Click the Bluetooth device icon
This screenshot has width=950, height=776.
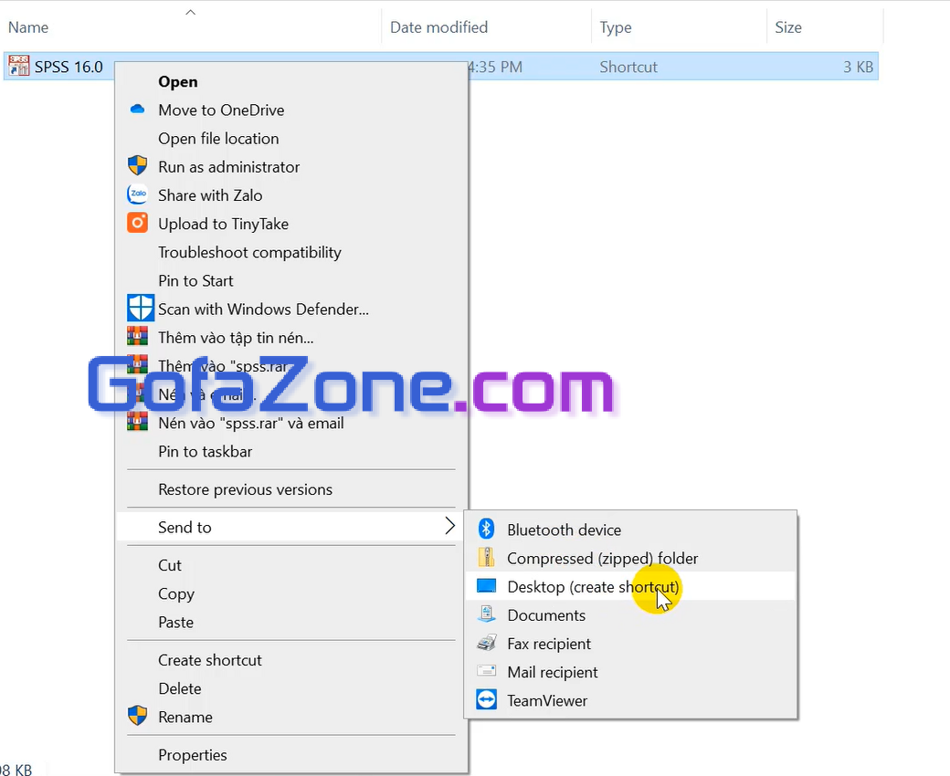pos(486,529)
